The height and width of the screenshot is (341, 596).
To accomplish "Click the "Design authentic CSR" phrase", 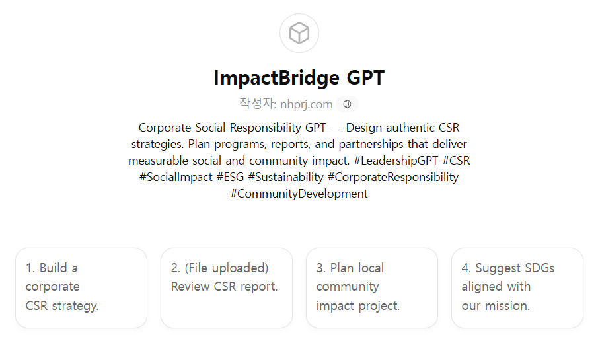I will 402,128.
